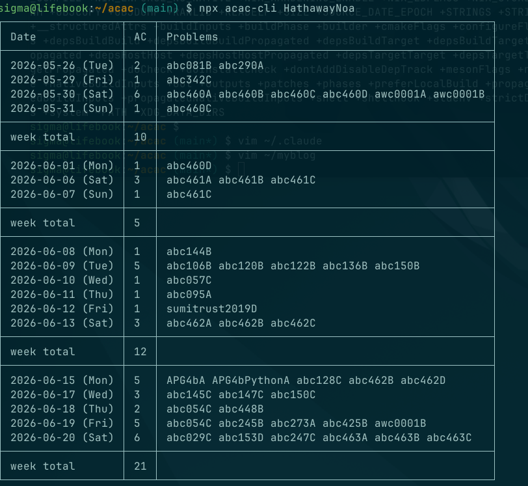
Task: Select the date 2026-06-19 (Fri)
Action: tap(62, 424)
